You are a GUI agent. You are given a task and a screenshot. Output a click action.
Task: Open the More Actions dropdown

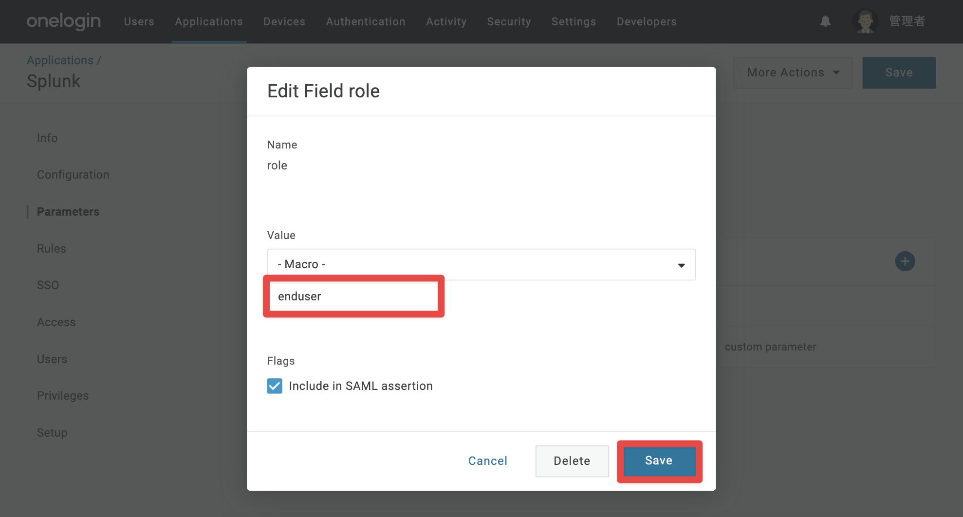point(793,73)
